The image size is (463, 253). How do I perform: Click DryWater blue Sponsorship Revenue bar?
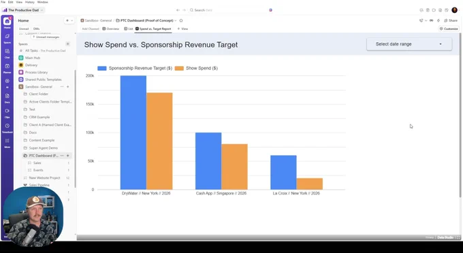pos(133,133)
